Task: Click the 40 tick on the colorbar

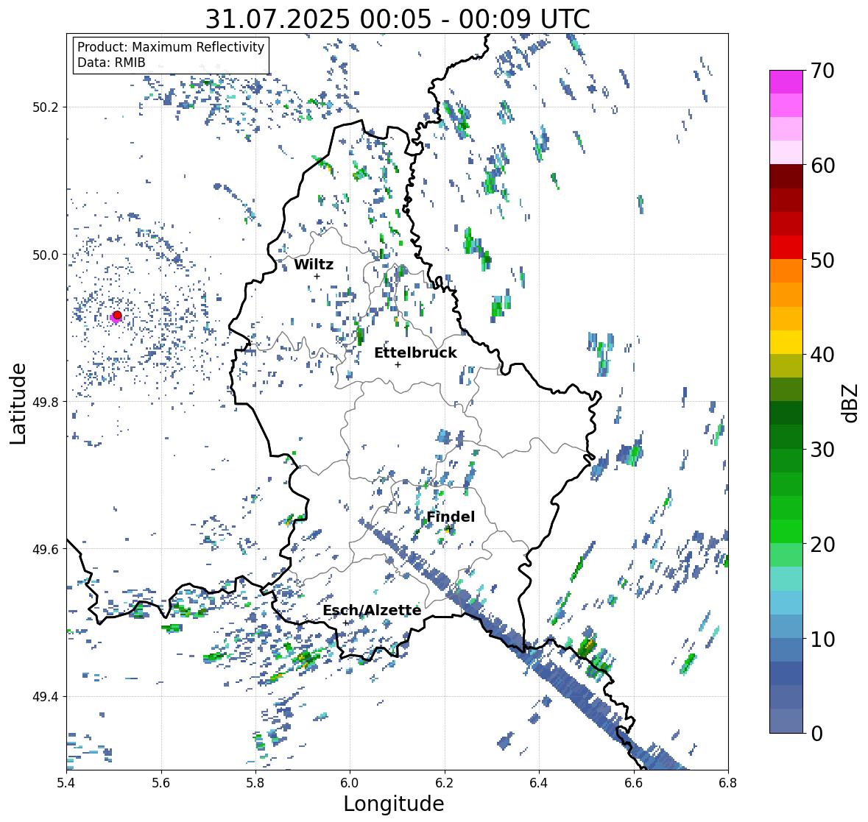Action: click(x=822, y=355)
